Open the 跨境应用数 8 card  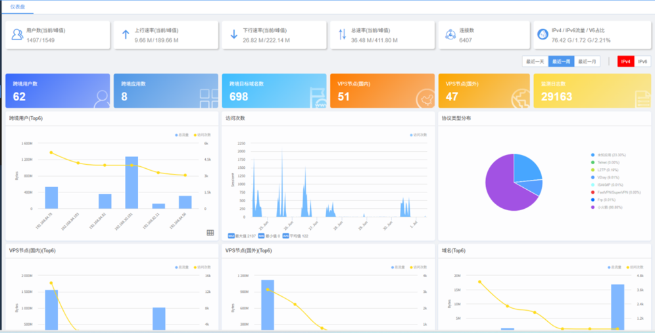tap(166, 91)
